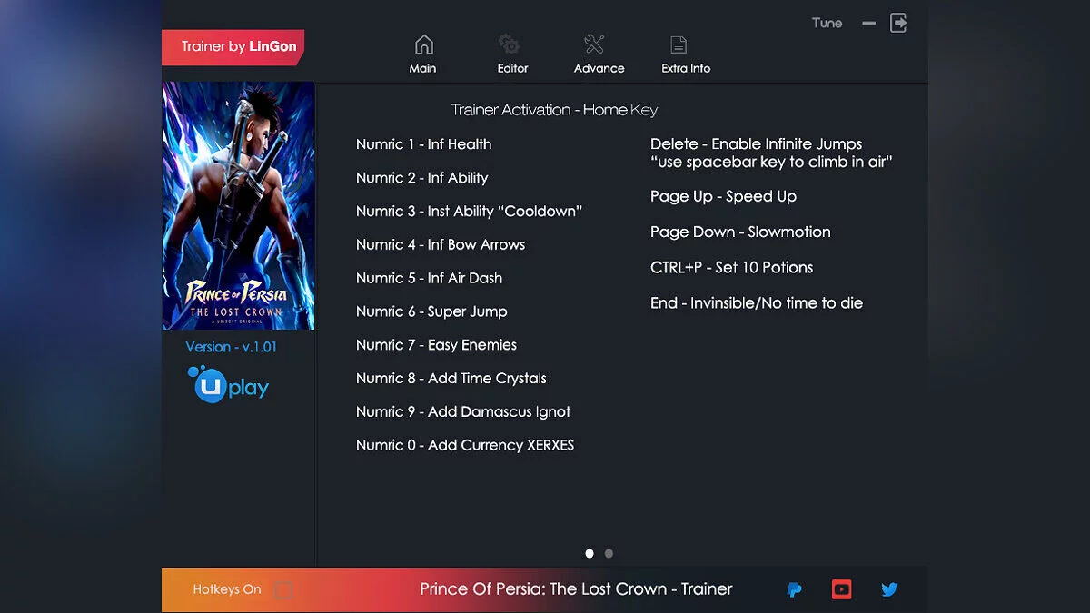1090x613 pixels.
Task: Click Page Up - Speed Up entry
Action: [723, 197]
